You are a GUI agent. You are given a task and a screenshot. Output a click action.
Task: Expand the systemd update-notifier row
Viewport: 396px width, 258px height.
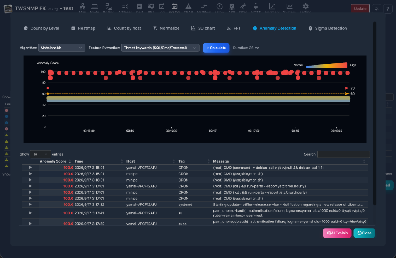pos(30,204)
